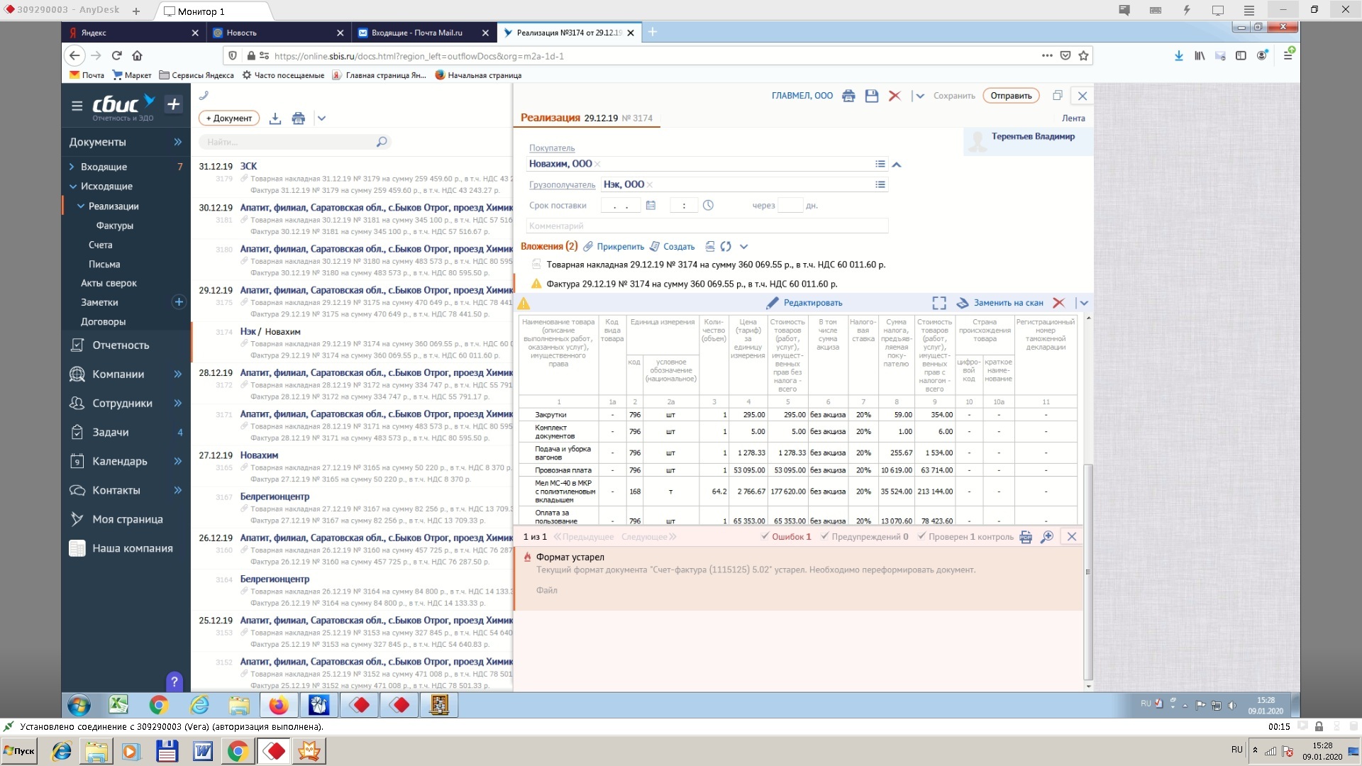Open consignee selection list icon
The height and width of the screenshot is (766, 1362).
(880, 184)
